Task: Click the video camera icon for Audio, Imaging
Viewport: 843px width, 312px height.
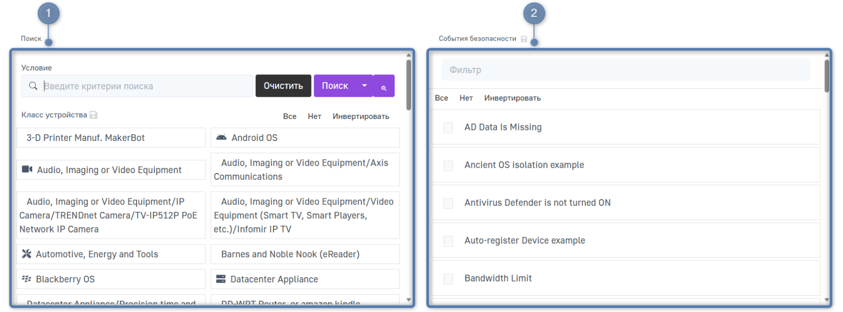Action: click(x=27, y=169)
